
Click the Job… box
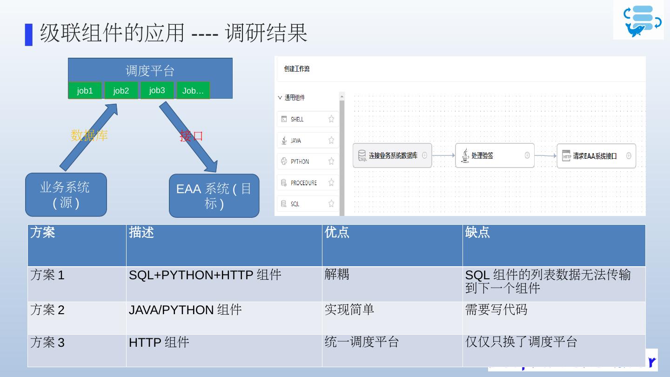click(x=193, y=90)
